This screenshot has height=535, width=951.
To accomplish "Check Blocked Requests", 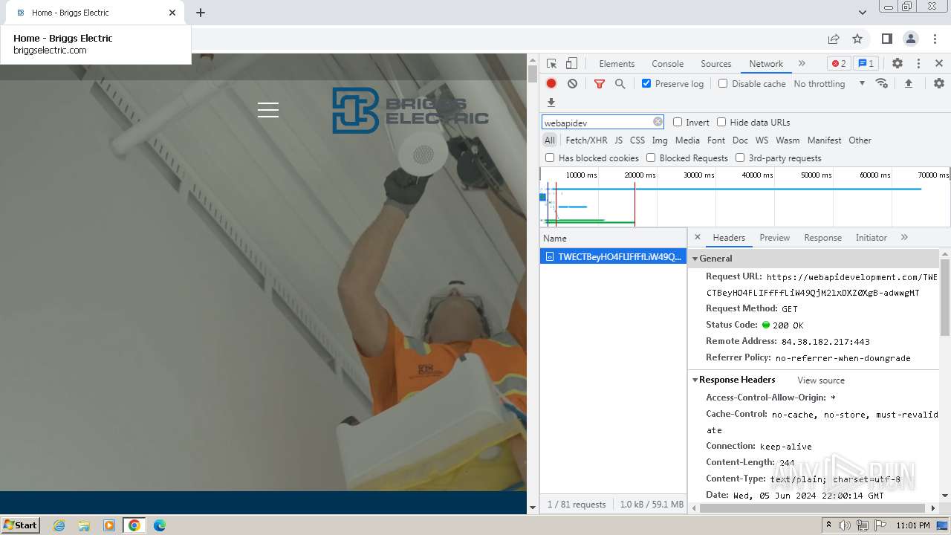I will point(651,158).
